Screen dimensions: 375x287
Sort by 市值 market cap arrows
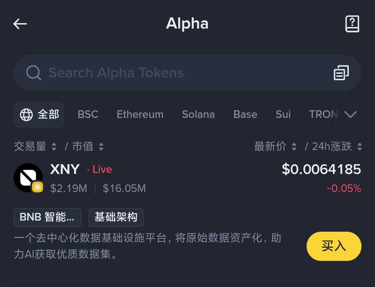[x=101, y=146]
